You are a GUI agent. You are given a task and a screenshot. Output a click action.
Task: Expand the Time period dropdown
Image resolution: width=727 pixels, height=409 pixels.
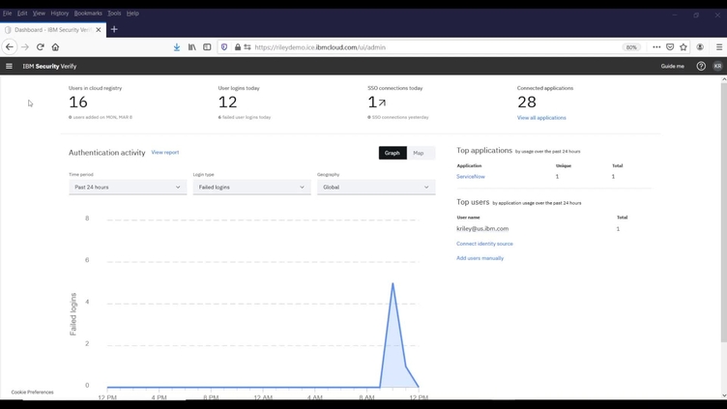pyautogui.click(x=128, y=188)
